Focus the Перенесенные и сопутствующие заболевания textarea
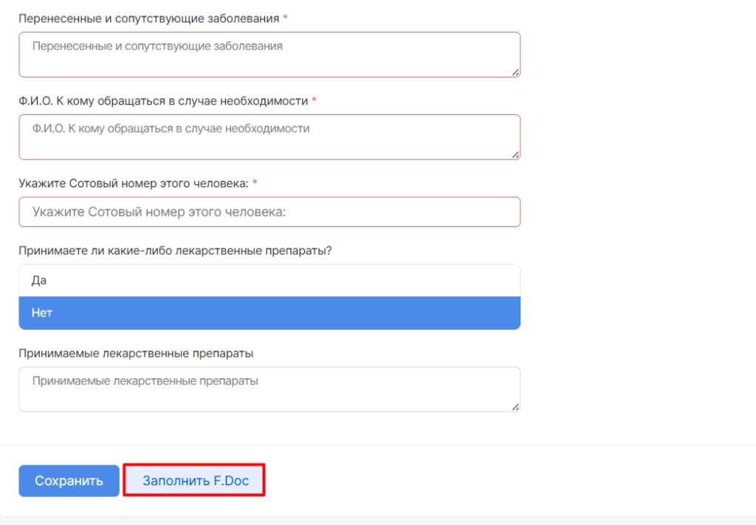 pyautogui.click(x=269, y=55)
